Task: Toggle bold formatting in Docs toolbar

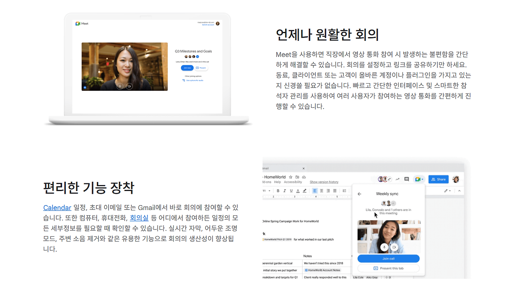Action: click(278, 191)
